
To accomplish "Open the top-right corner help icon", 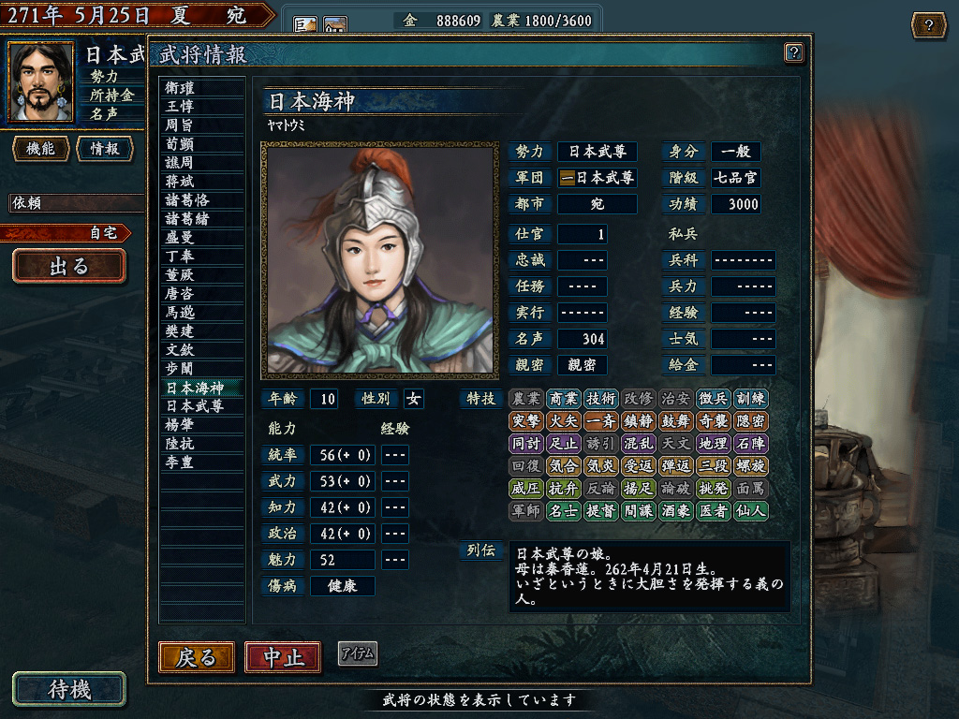I will click(928, 25).
